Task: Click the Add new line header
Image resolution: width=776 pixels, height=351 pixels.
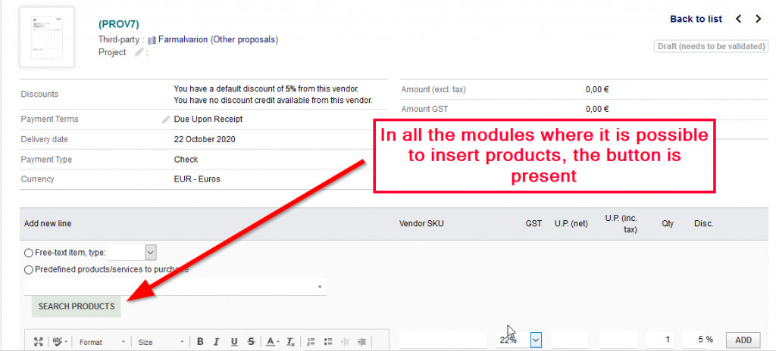Action: [48, 223]
